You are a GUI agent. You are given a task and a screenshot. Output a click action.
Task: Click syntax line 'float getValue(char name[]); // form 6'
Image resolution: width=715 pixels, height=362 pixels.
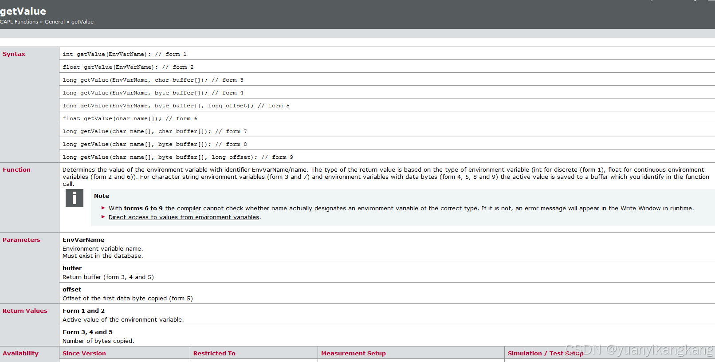[x=130, y=118]
